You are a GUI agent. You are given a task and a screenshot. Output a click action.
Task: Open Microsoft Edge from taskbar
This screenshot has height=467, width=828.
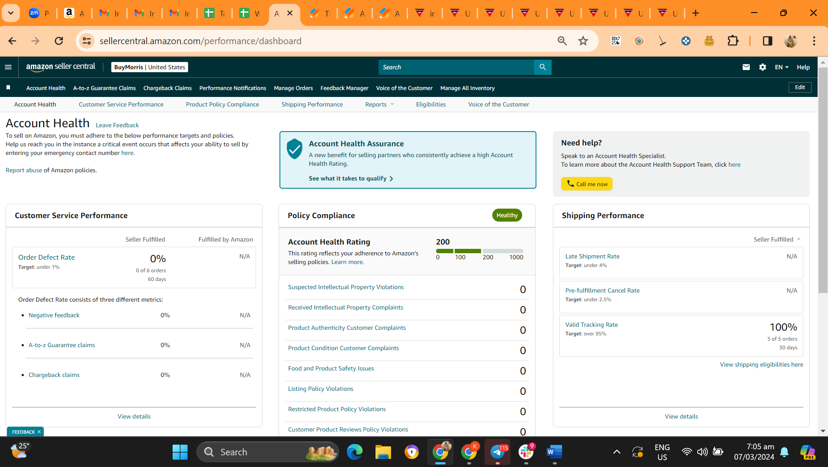(354, 452)
